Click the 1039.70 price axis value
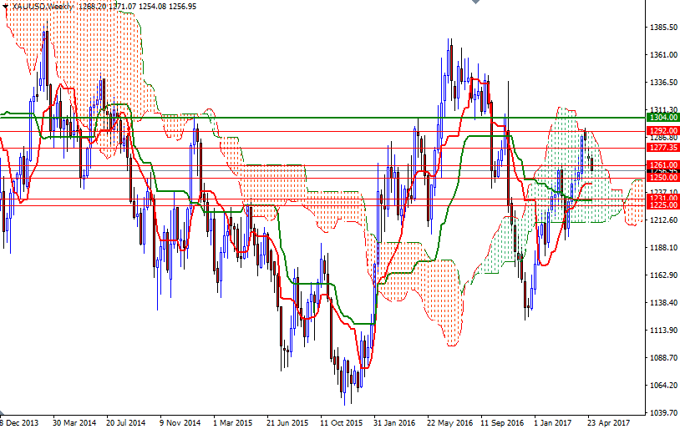Image resolution: width=680 pixels, height=429 pixels. tap(662, 412)
